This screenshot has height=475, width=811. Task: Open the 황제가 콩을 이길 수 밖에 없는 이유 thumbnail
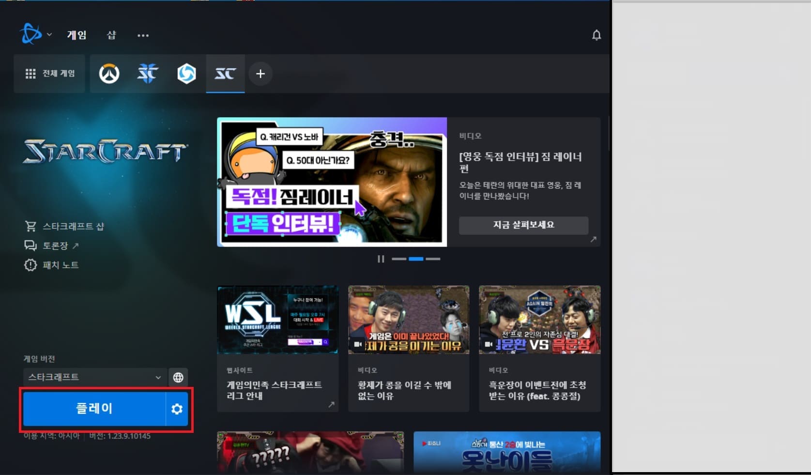click(409, 320)
